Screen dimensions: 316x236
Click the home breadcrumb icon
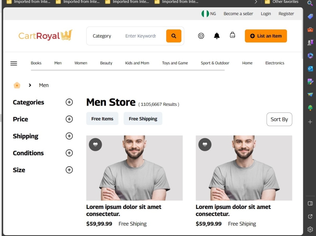point(17,85)
